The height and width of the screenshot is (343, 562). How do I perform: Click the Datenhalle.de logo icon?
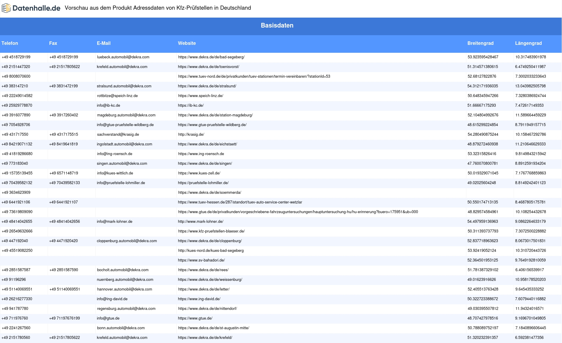tap(6, 8)
